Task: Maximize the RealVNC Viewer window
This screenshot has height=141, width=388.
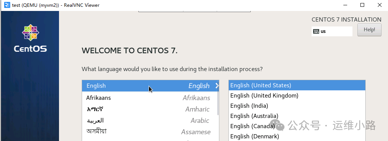Action: pyautogui.click(x=362, y=5)
